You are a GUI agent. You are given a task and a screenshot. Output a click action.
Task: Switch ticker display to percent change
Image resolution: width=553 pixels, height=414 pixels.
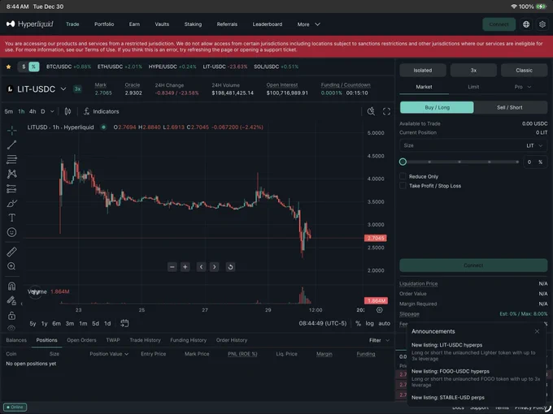(x=34, y=67)
